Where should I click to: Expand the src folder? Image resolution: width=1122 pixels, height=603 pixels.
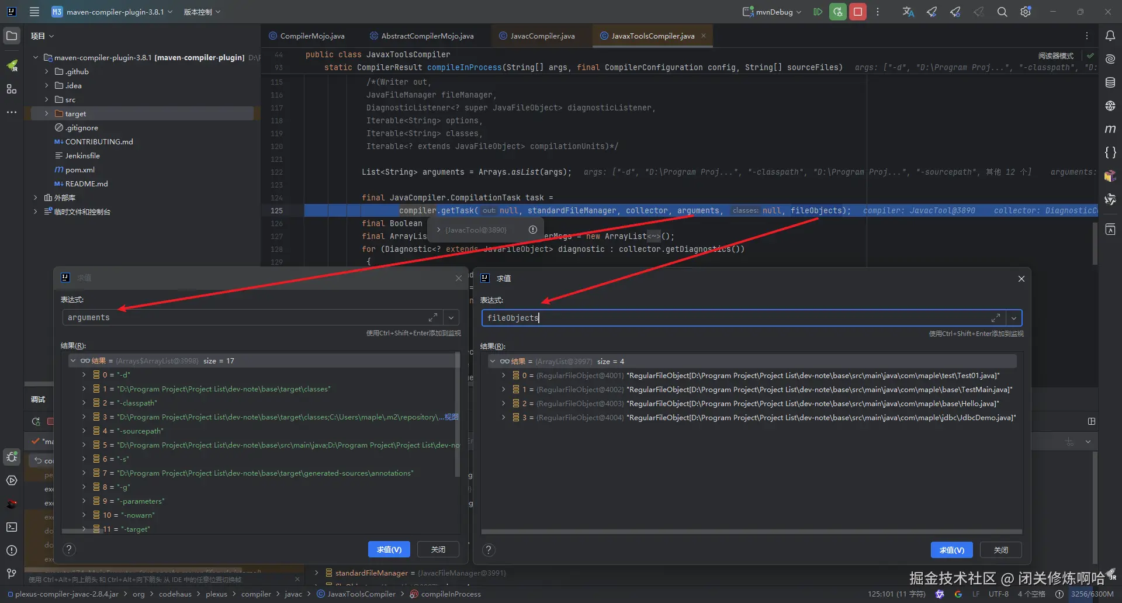click(x=47, y=99)
